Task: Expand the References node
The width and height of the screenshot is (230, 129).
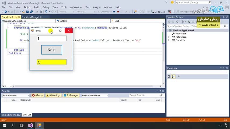Action: coord(169,37)
